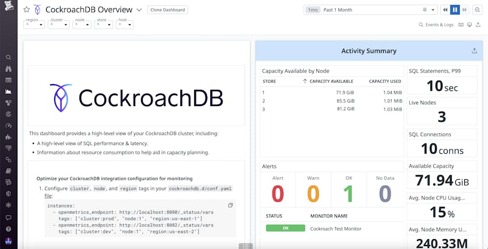
Task: Click the sidebar search magnifier icon
Action: point(9,57)
